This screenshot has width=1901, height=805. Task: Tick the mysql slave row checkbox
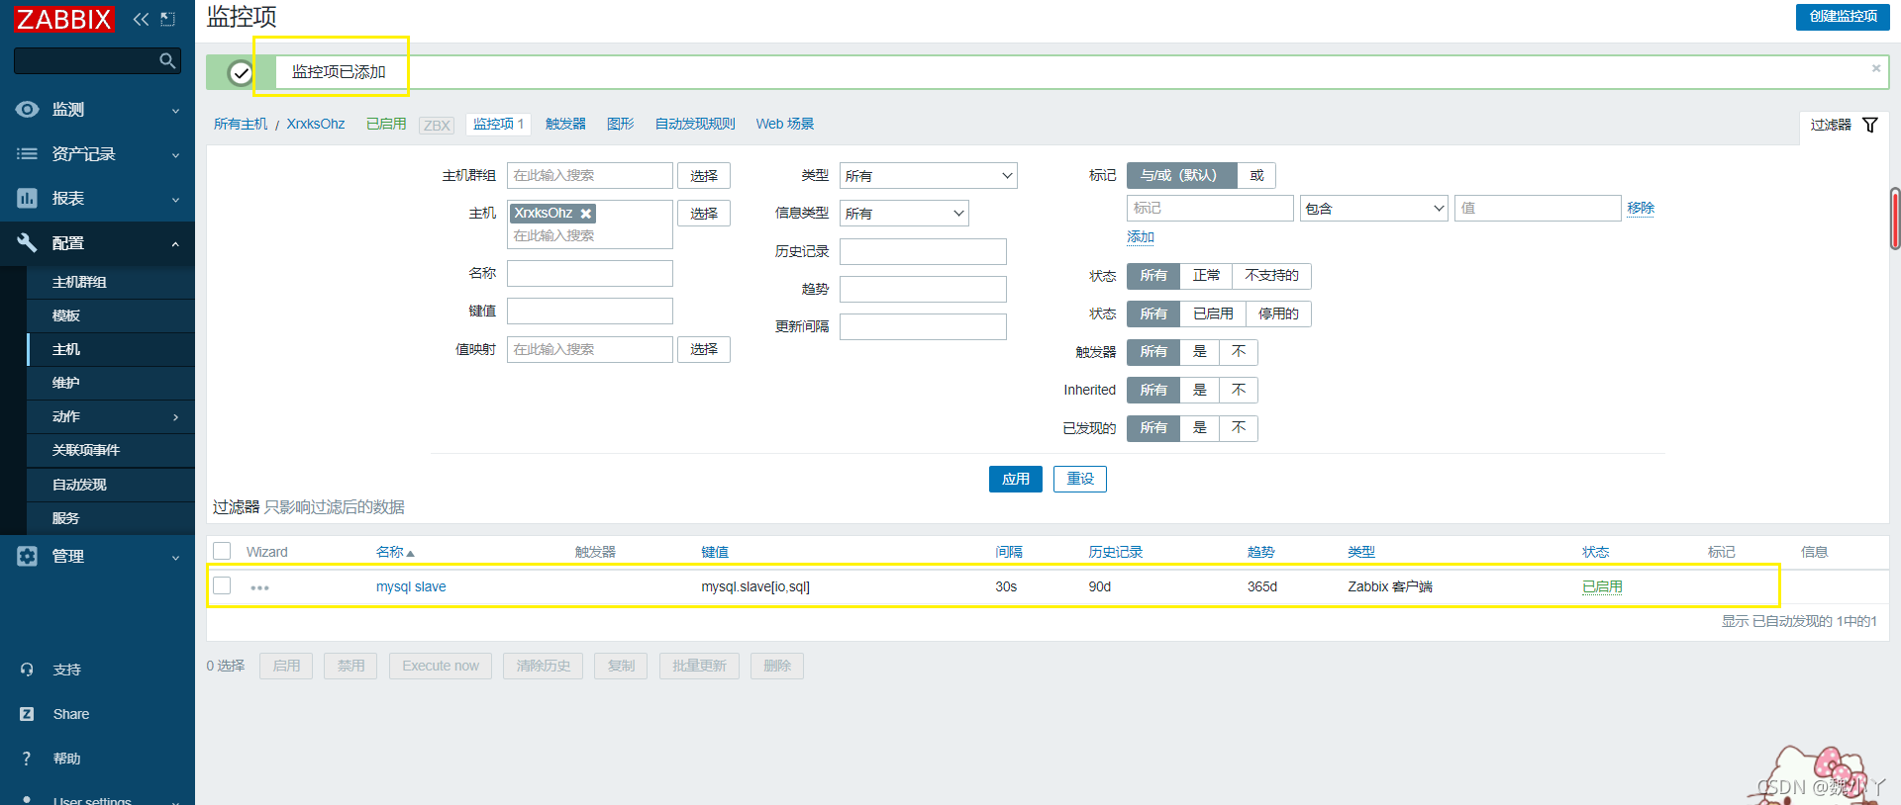pos(222,585)
